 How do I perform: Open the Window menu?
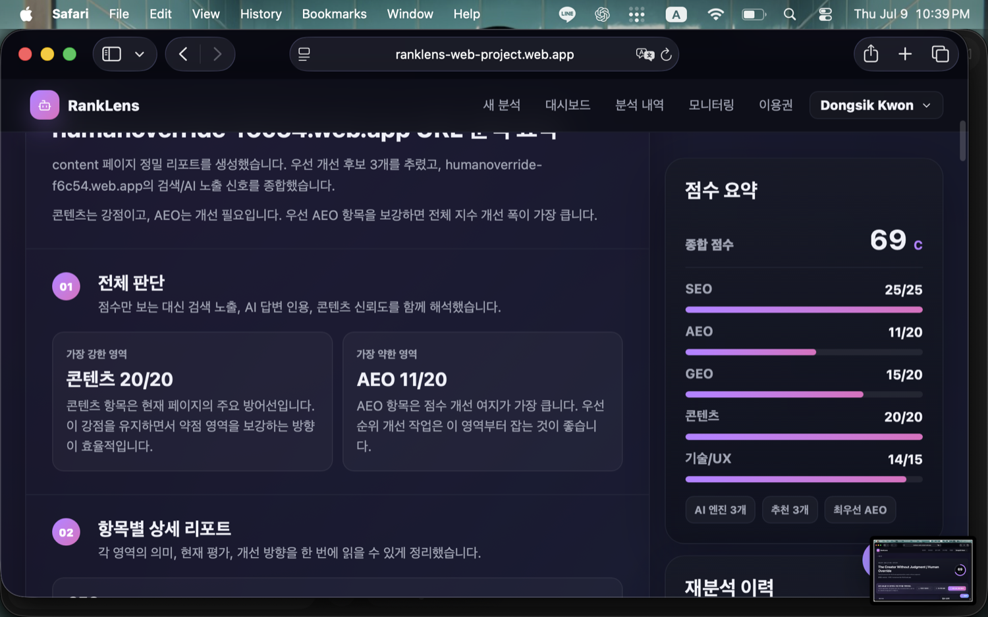[410, 14]
